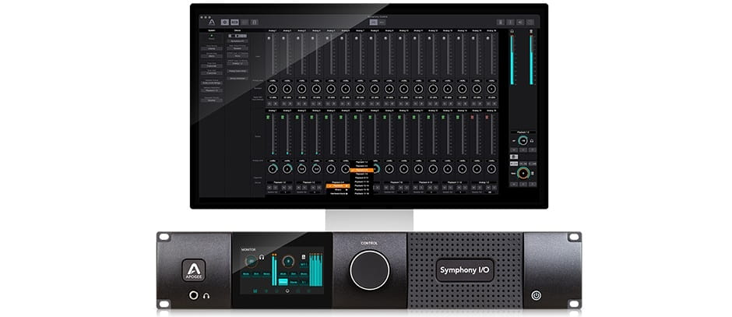Toggle the green indicator on Analog 5 output
This screenshot has width=732, height=317.
[x=327, y=117]
